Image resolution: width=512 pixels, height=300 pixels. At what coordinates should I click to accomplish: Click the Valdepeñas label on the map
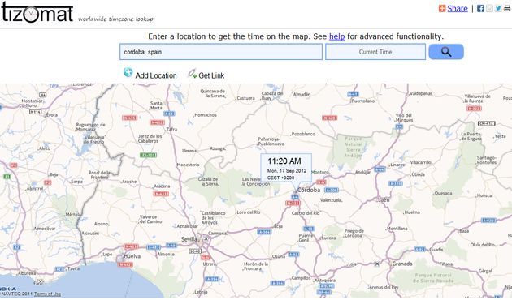pos(421,93)
